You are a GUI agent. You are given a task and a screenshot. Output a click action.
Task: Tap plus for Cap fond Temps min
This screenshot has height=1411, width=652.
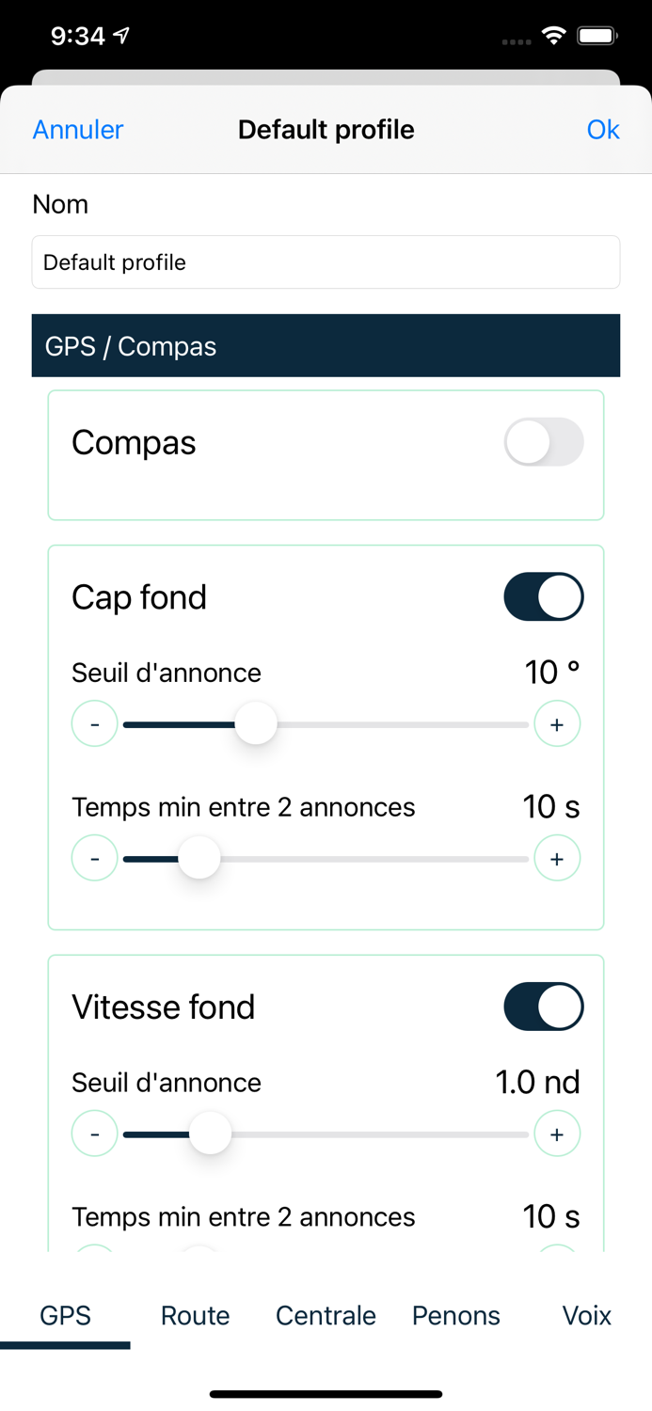557,859
